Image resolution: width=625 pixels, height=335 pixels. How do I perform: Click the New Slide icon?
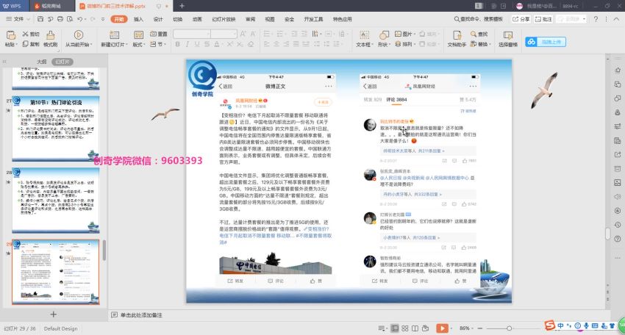115,35
